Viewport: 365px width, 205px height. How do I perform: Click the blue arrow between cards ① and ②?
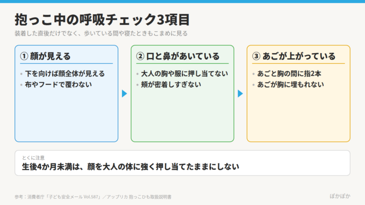pyautogui.click(x=125, y=94)
